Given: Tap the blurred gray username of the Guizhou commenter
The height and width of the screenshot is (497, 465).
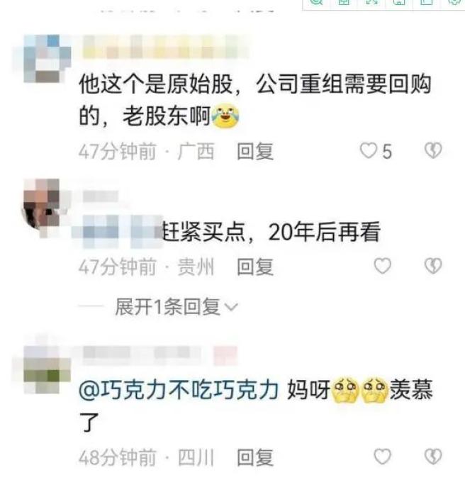Looking at the screenshot, I should coord(101,196).
